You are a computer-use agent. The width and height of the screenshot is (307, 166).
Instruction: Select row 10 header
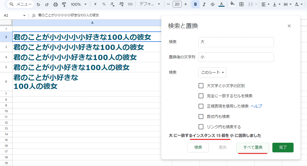6,111
